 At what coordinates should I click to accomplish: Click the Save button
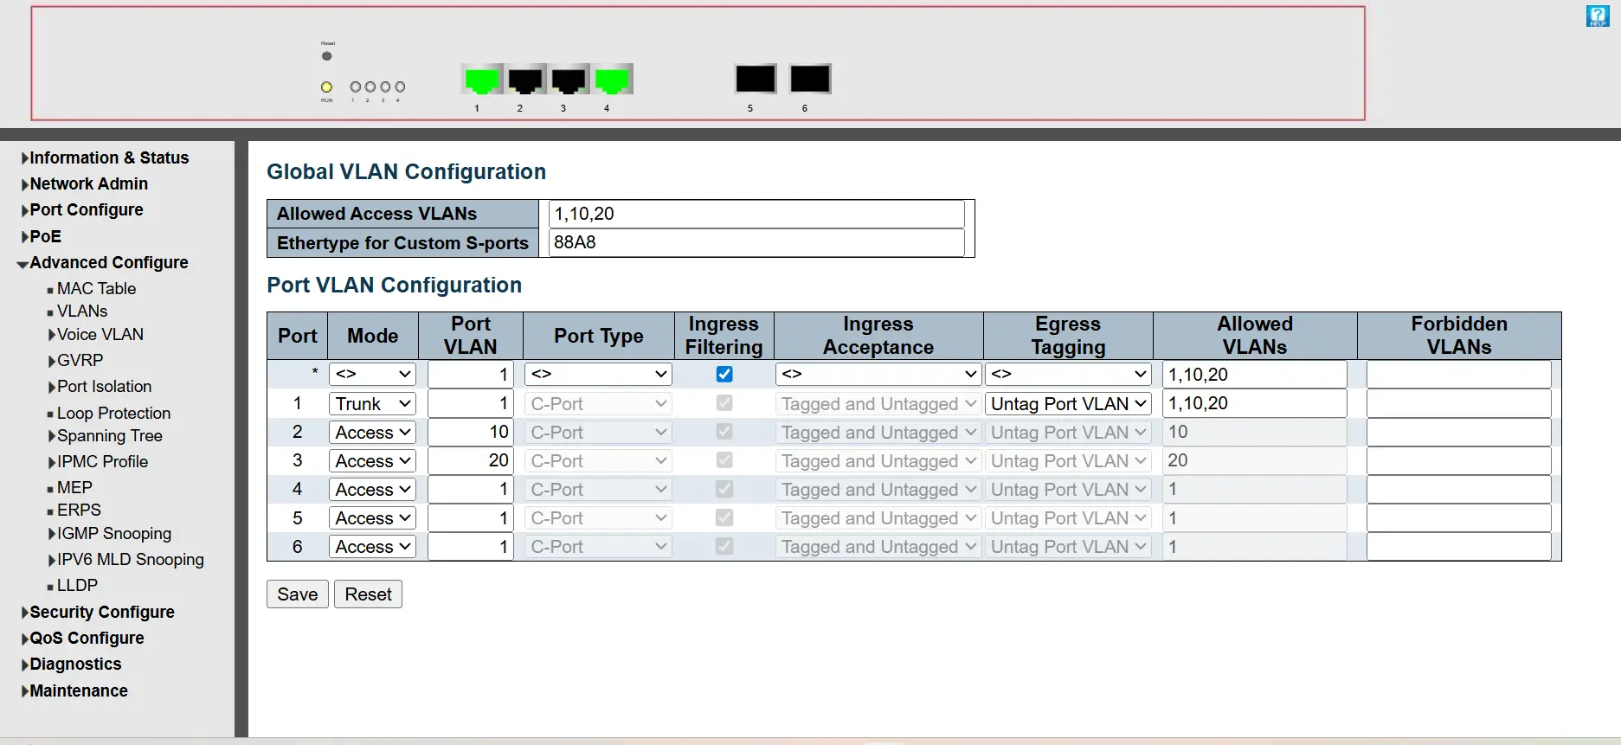297,594
